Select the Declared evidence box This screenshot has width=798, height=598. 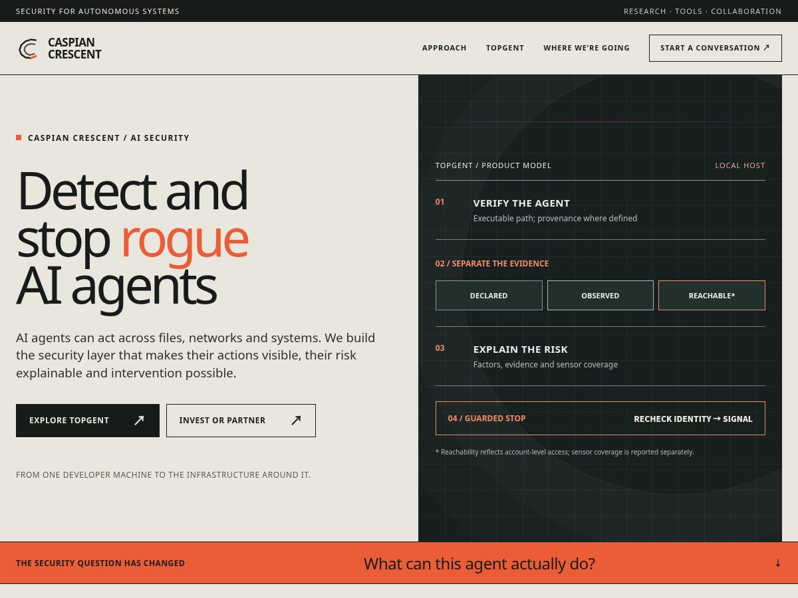tap(489, 295)
